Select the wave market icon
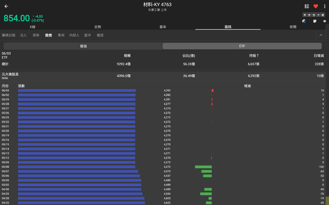 coord(304,21)
